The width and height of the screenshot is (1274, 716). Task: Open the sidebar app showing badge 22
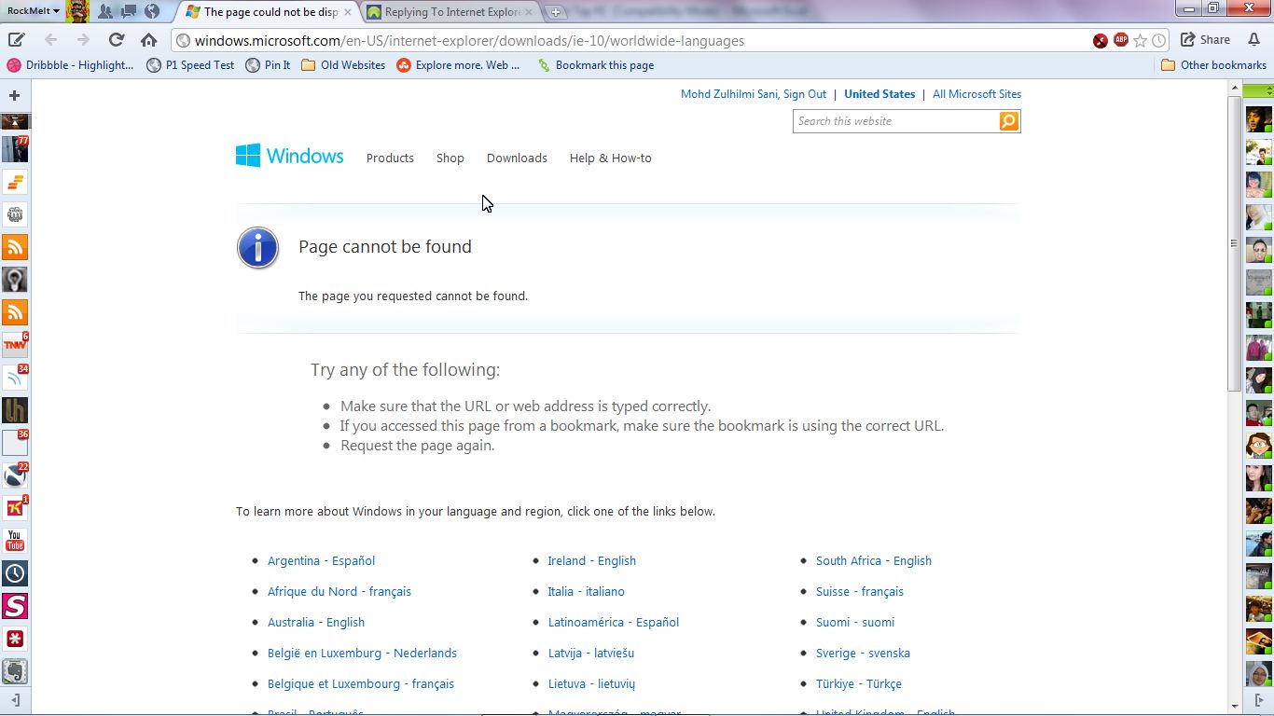pyautogui.click(x=15, y=475)
